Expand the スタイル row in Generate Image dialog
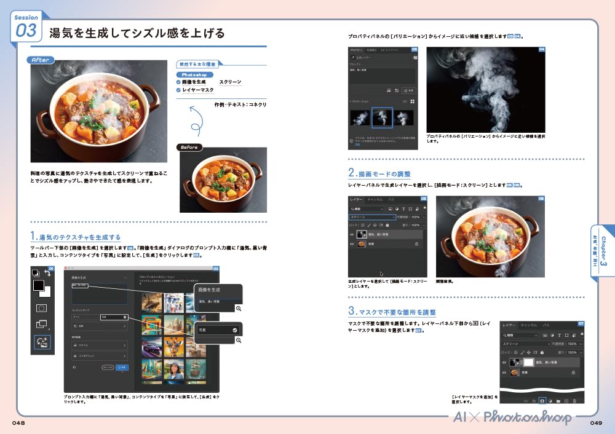 point(99,345)
